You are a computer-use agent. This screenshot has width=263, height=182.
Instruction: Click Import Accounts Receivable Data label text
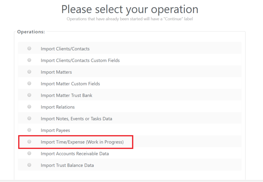tap(75, 154)
